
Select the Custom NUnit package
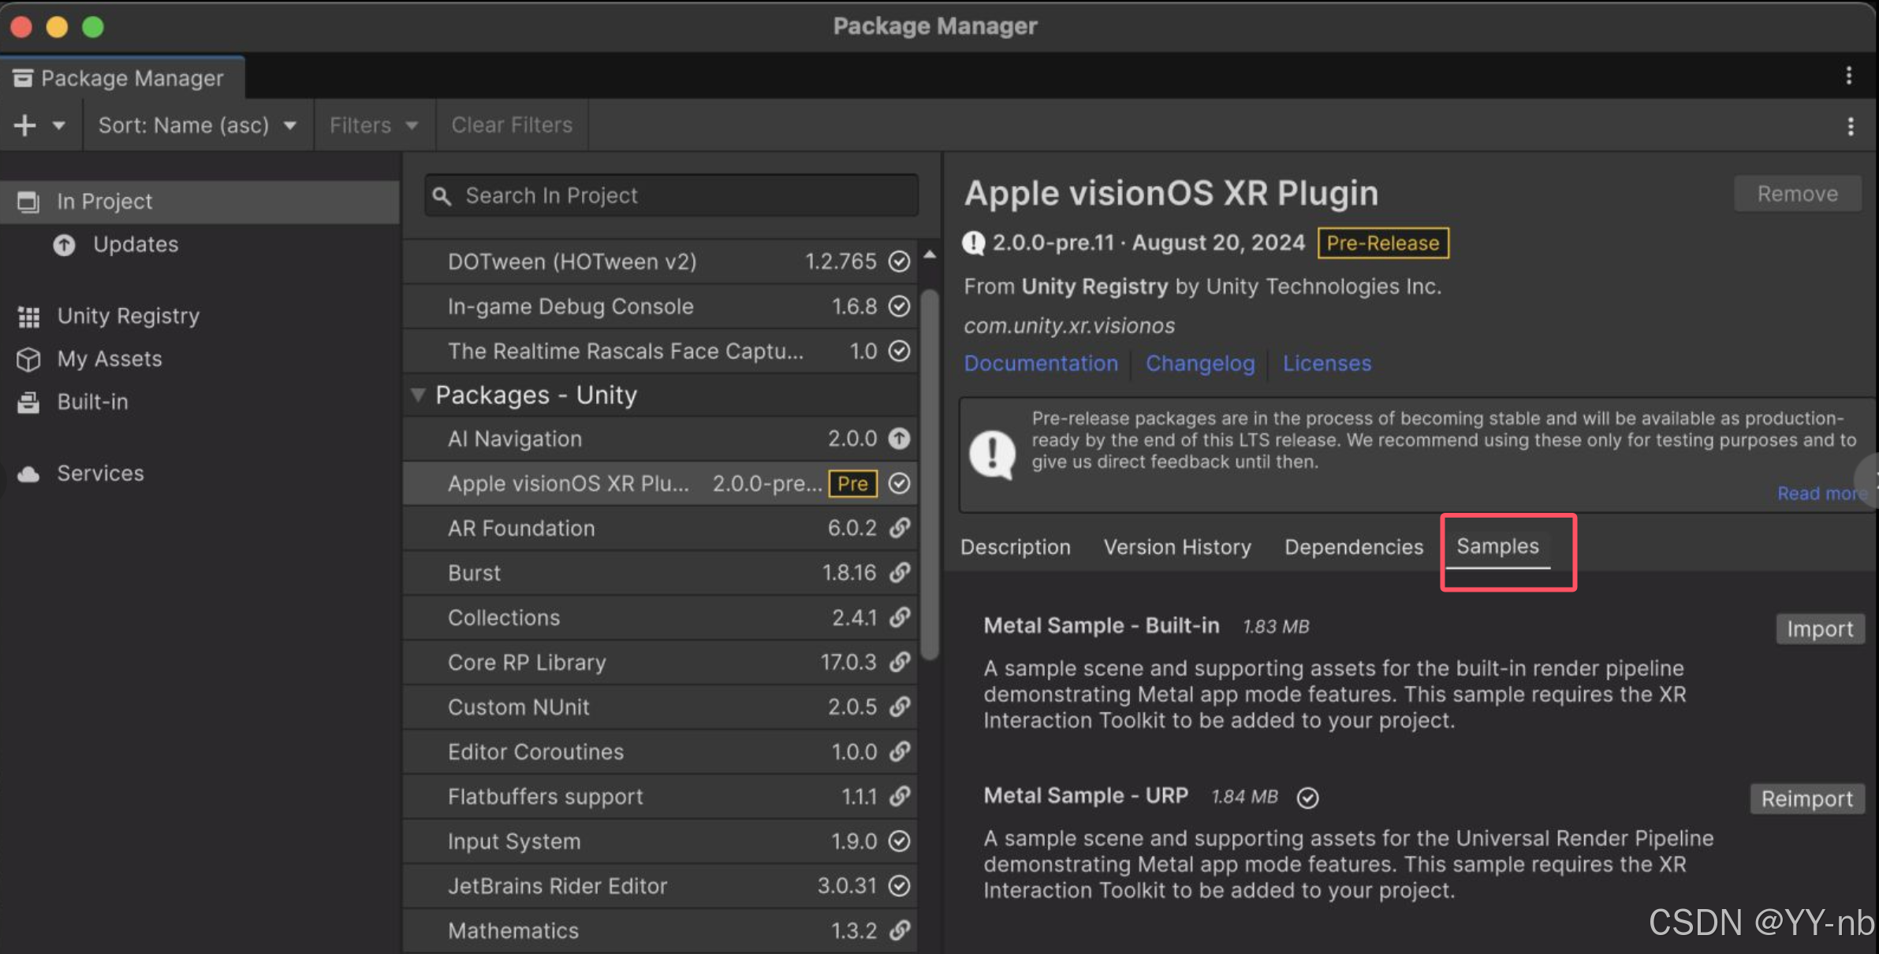661,707
